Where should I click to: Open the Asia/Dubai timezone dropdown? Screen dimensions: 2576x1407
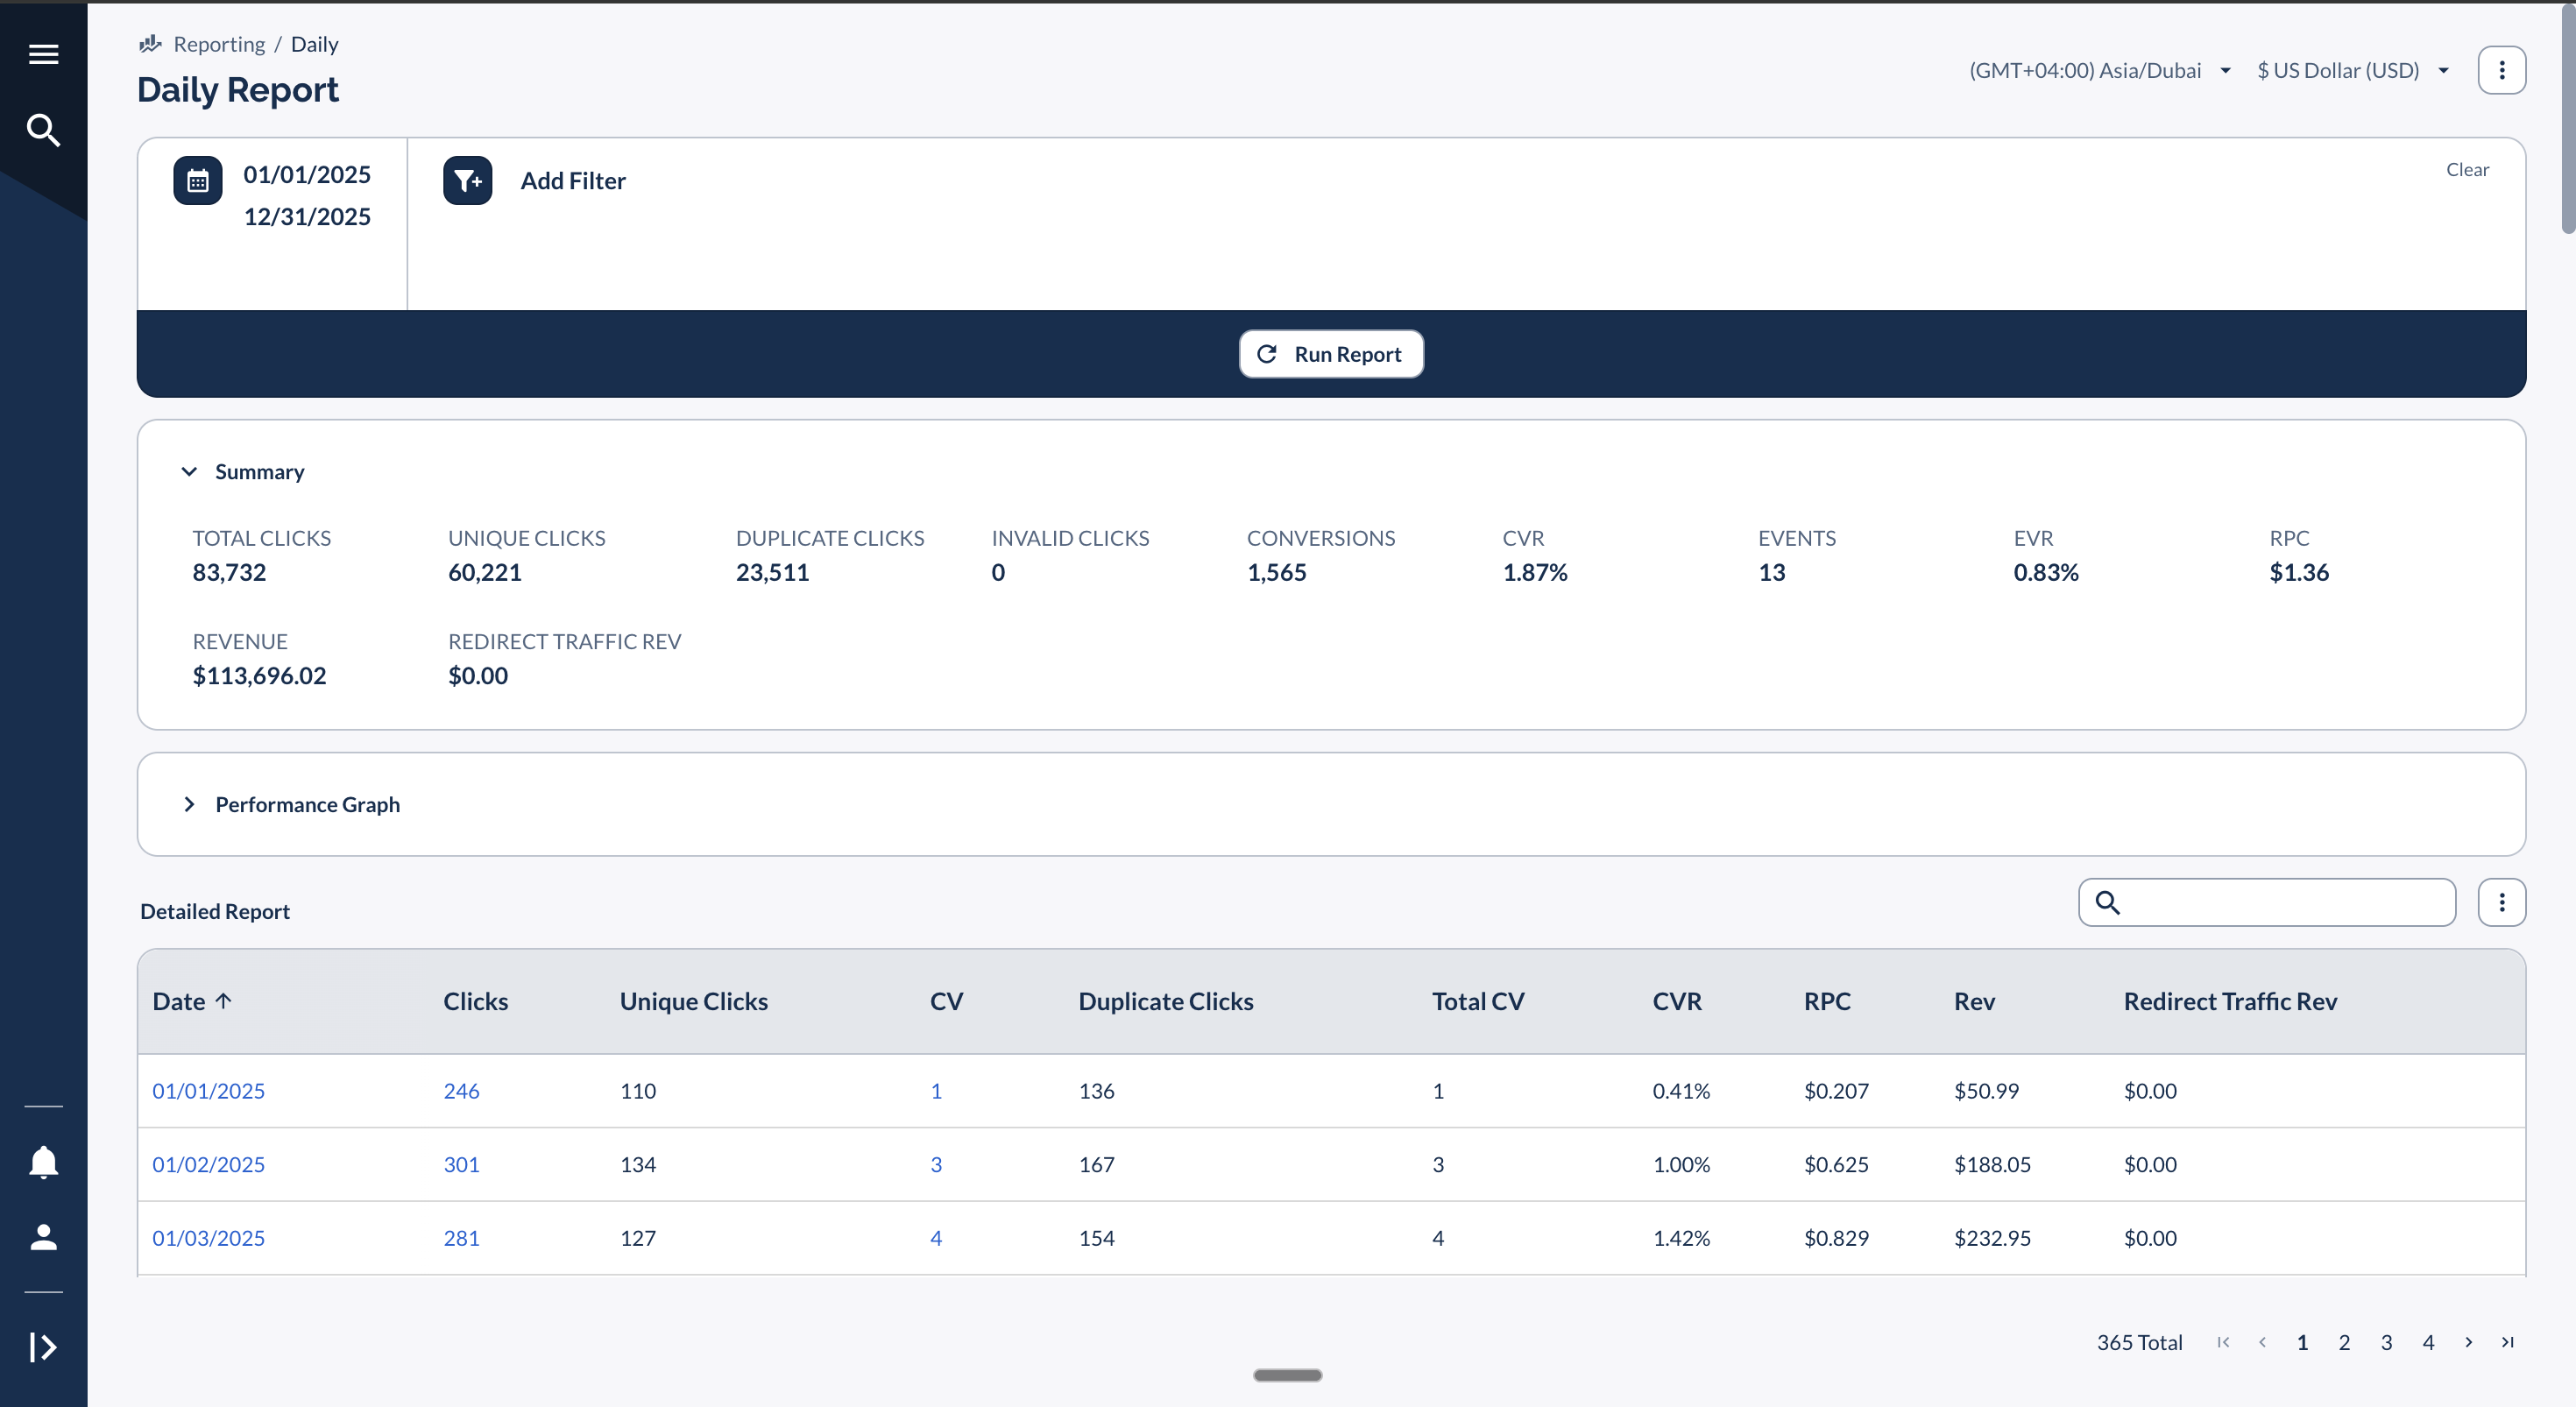click(2225, 70)
